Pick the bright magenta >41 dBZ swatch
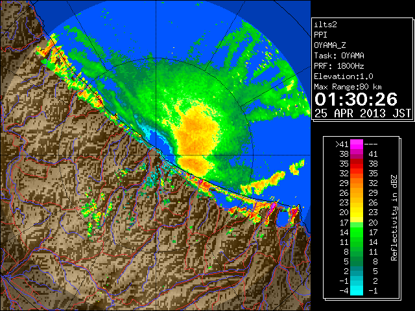 pos(357,144)
